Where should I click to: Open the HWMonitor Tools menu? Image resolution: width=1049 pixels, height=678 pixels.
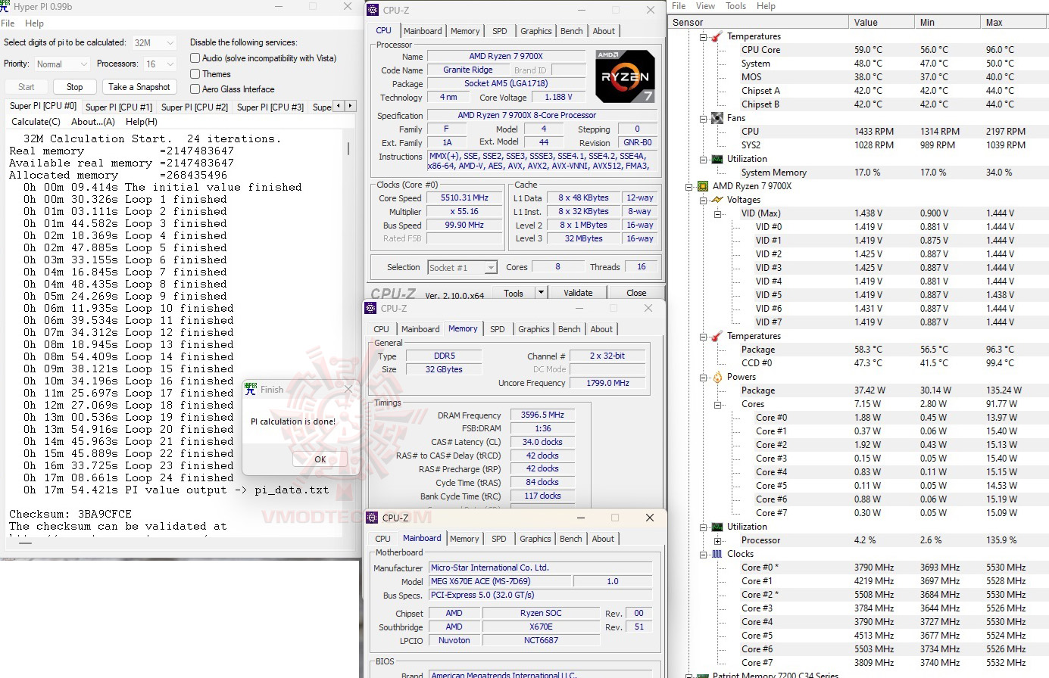click(736, 6)
